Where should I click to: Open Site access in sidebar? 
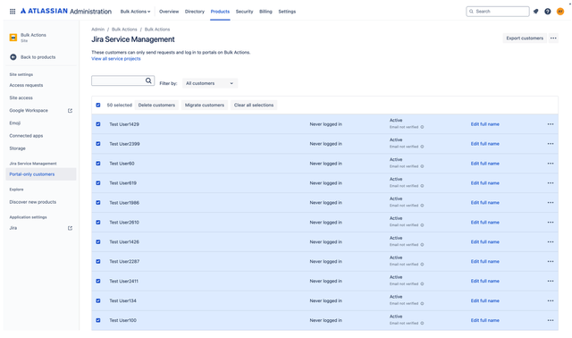pos(21,97)
